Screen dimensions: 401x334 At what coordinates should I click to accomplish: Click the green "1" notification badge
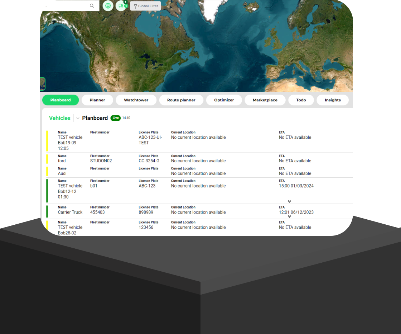click(x=126, y=2)
